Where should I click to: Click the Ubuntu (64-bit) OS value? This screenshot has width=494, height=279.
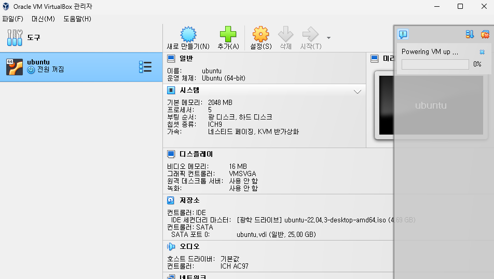point(223,78)
